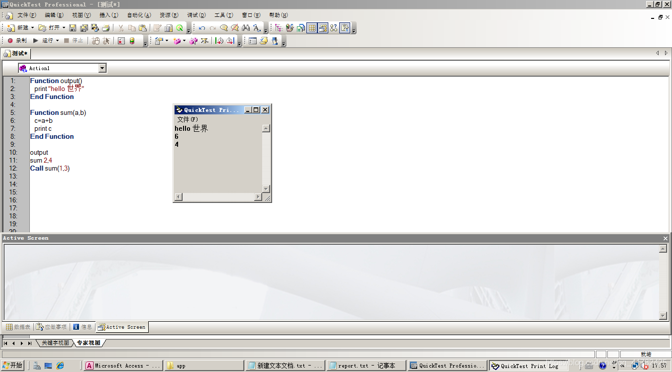The width and height of the screenshot is (672, 372).
Task: Click the mouse Low-Level Recording icon
Action: [96, 41]
